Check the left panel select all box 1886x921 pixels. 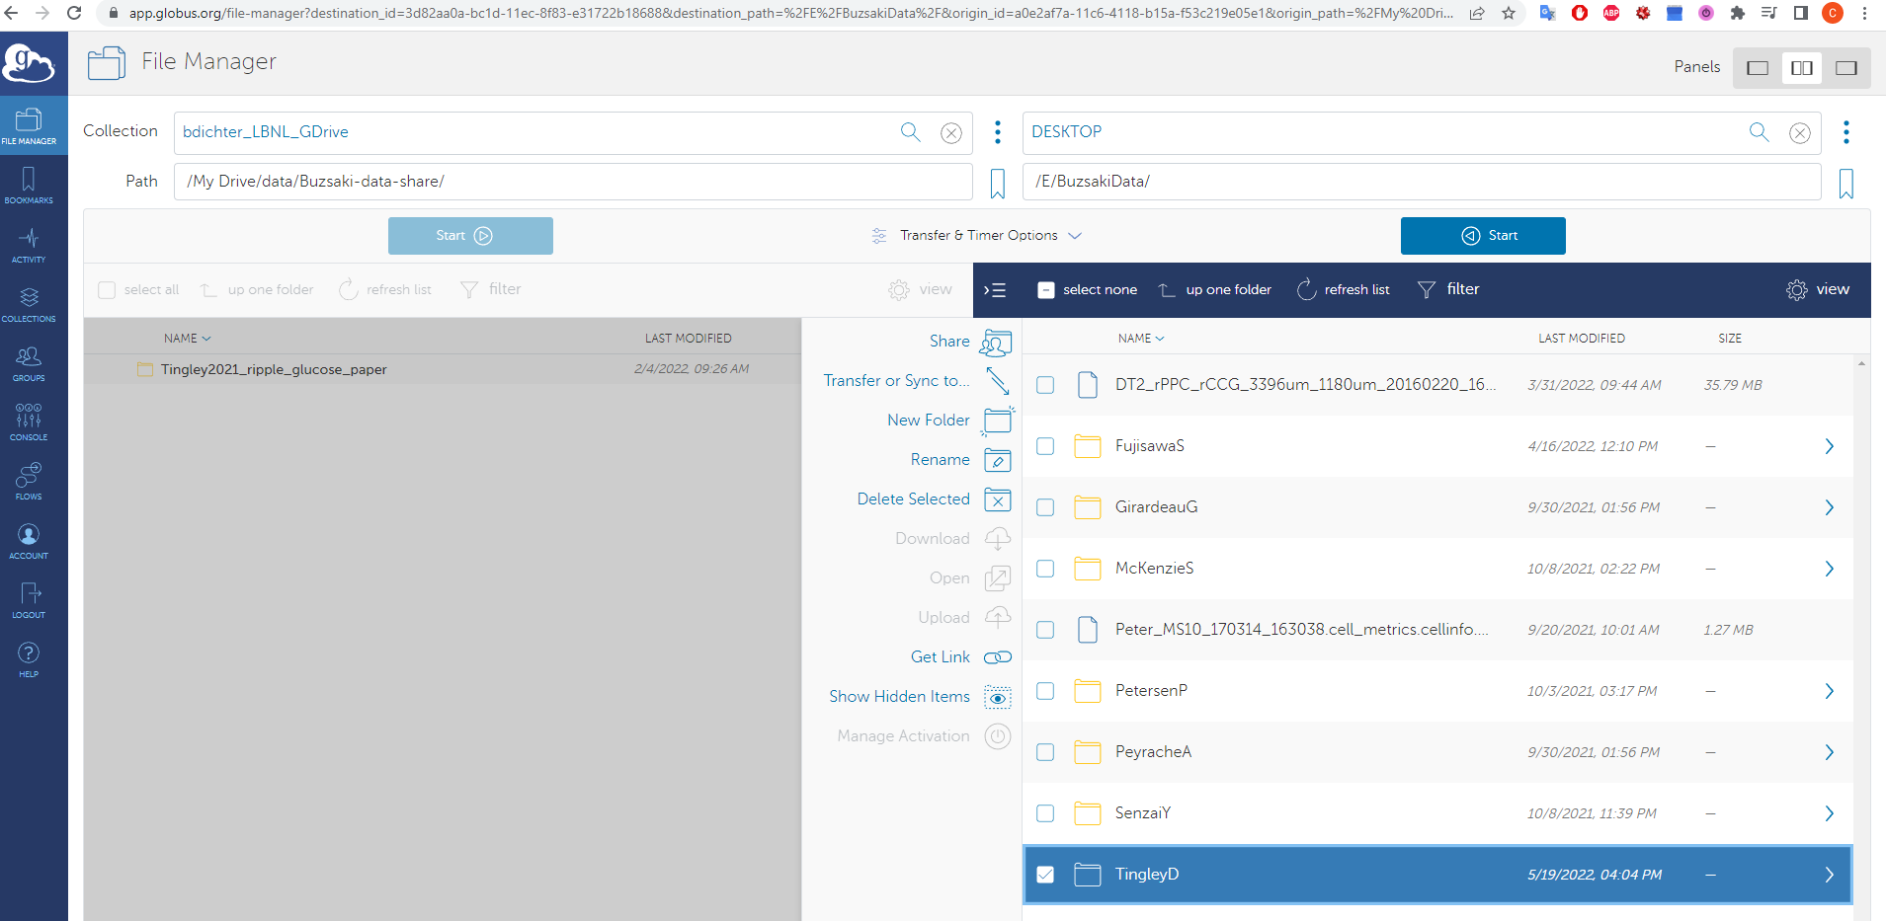(107, 290)
